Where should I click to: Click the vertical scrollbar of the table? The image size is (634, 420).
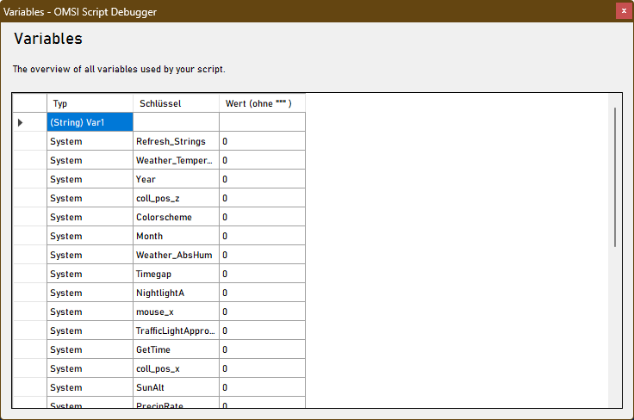click(x=614, y=176)
